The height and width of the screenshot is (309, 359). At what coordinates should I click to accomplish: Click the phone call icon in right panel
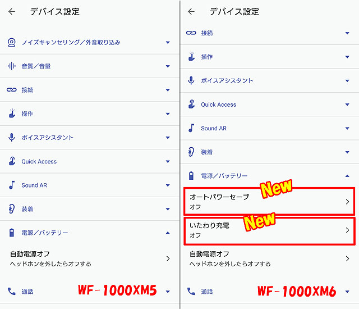[x=191, y=292]
